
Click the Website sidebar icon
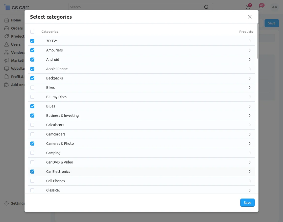[7, 69]
